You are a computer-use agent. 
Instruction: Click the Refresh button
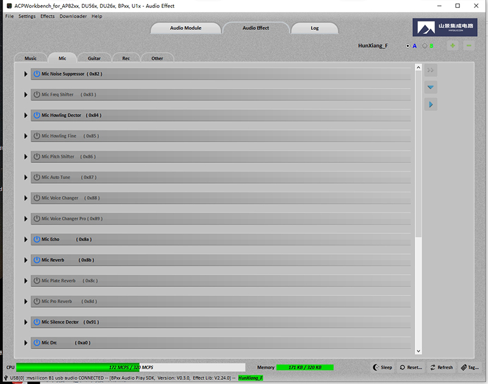pyautogui.click(x=441, y=368)
